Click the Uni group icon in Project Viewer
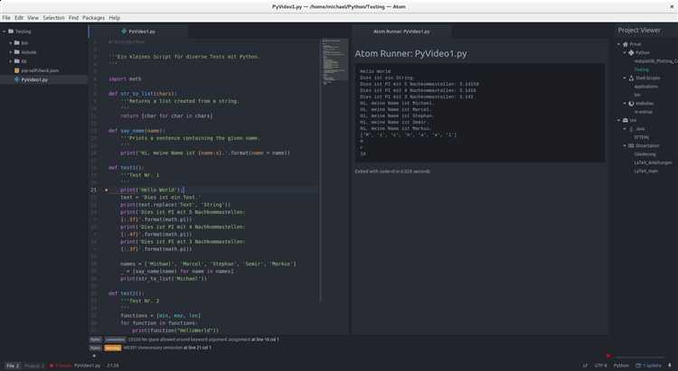The height and width of the screenshot is (371, 678). (626, 120)
